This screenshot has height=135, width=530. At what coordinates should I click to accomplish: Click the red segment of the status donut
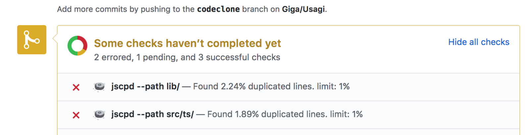84,42
